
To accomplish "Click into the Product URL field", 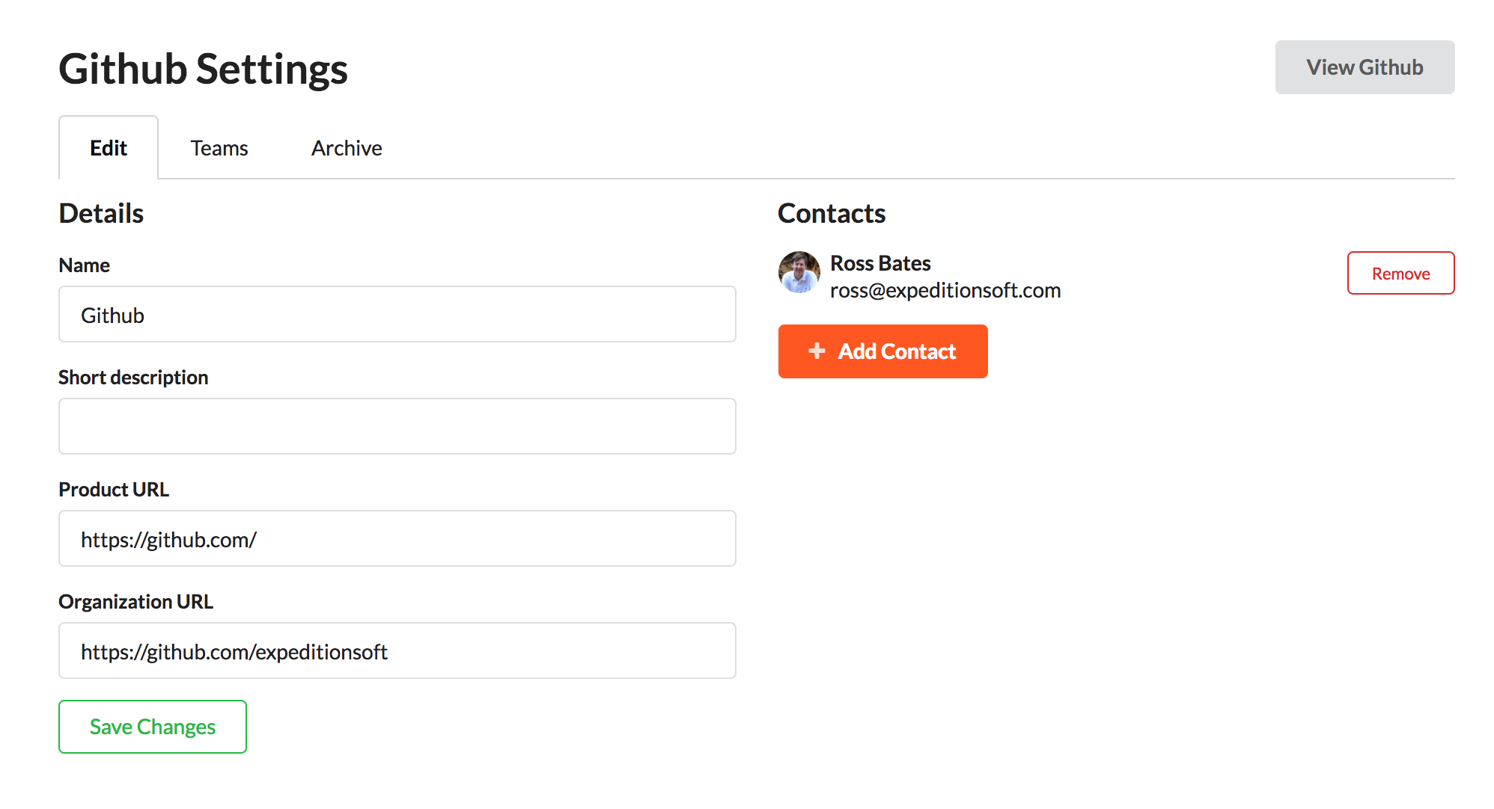I will [397, 538].
